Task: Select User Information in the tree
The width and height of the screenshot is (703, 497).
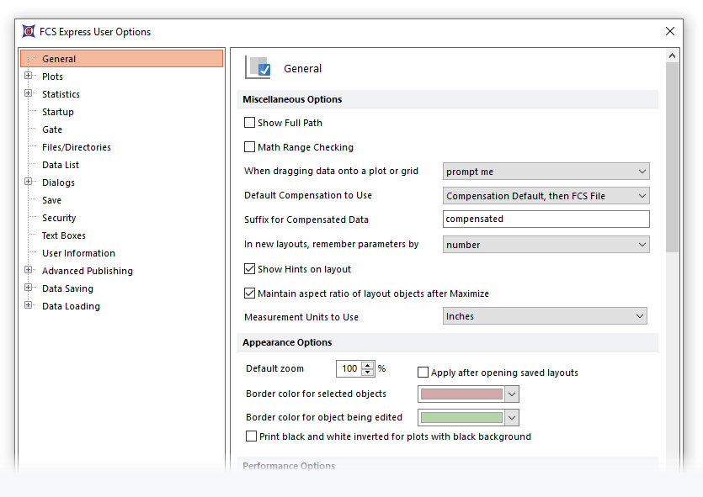Action: tap(78, 253)
